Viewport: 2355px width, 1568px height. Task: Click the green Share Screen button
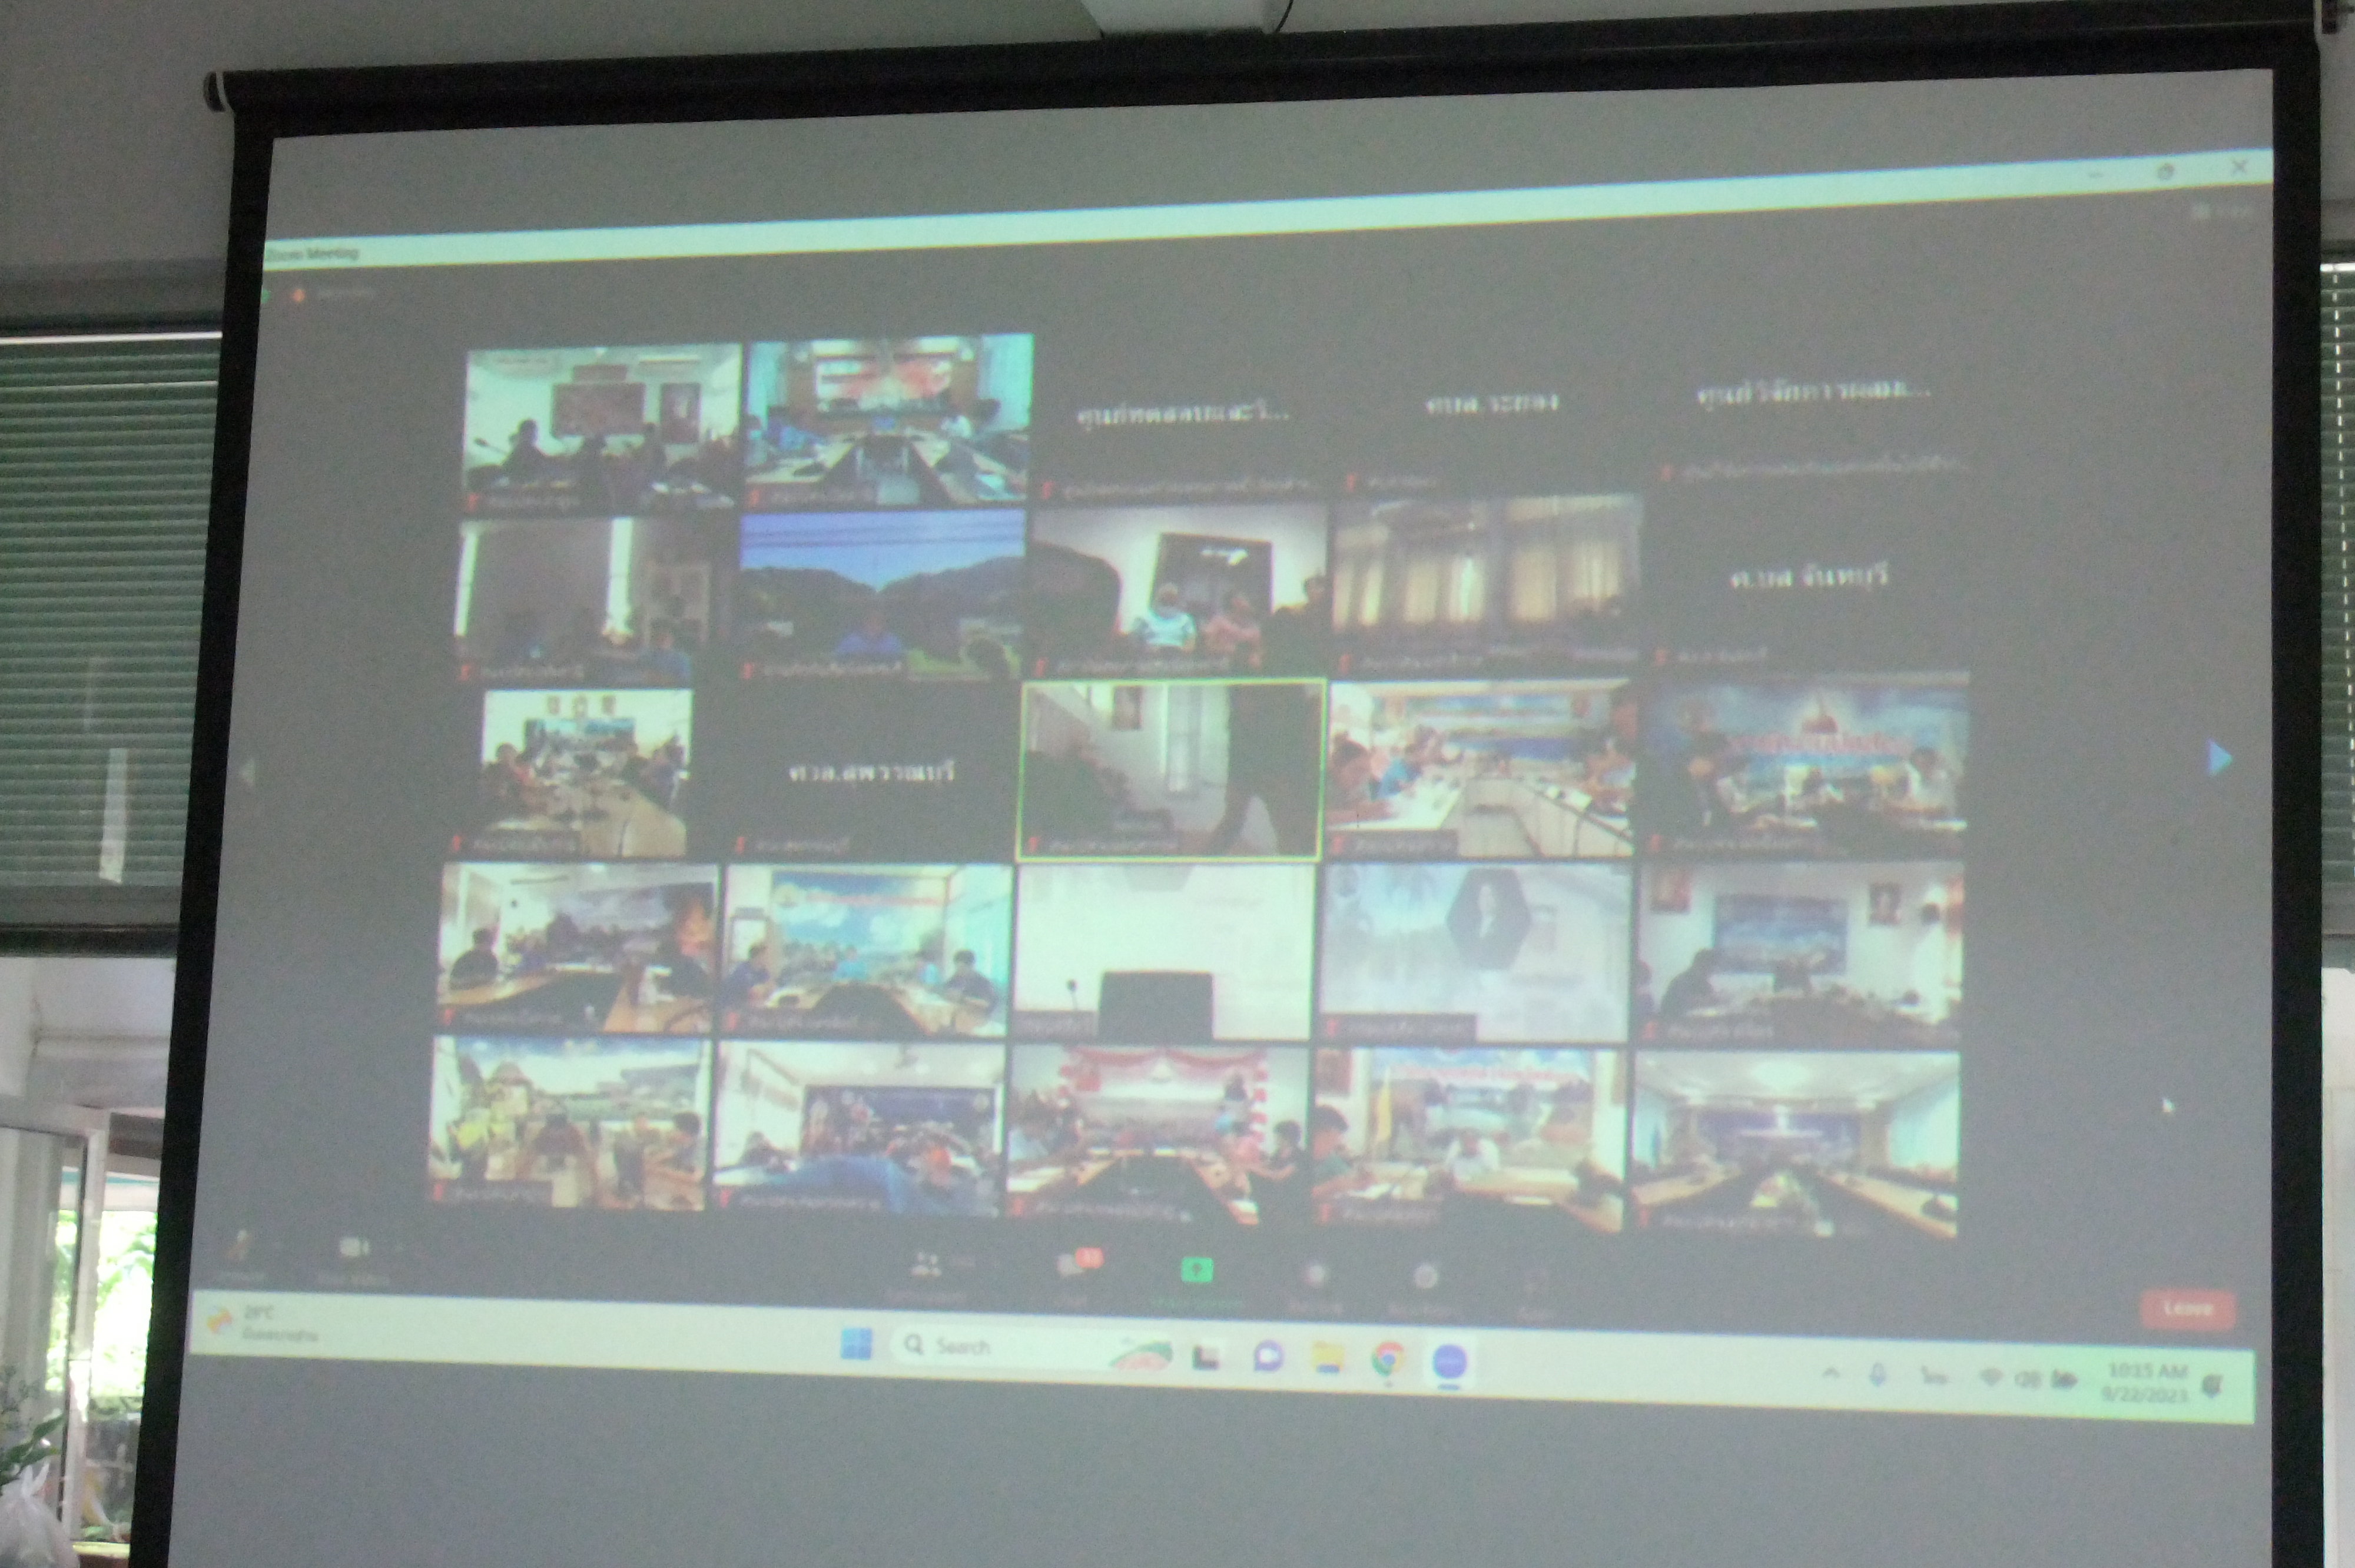point(1197,1282)
